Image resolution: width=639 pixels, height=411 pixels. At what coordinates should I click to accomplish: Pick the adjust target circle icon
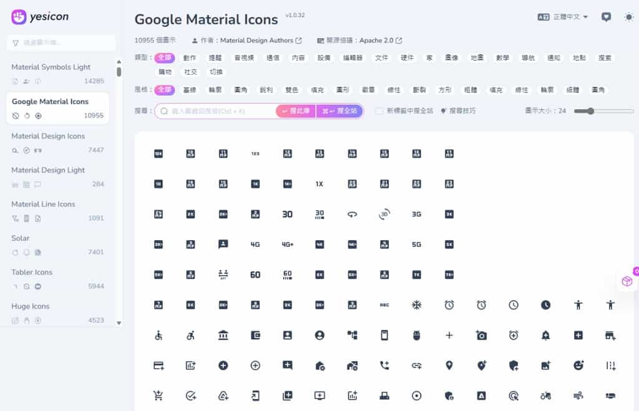(x=416, y=395)
